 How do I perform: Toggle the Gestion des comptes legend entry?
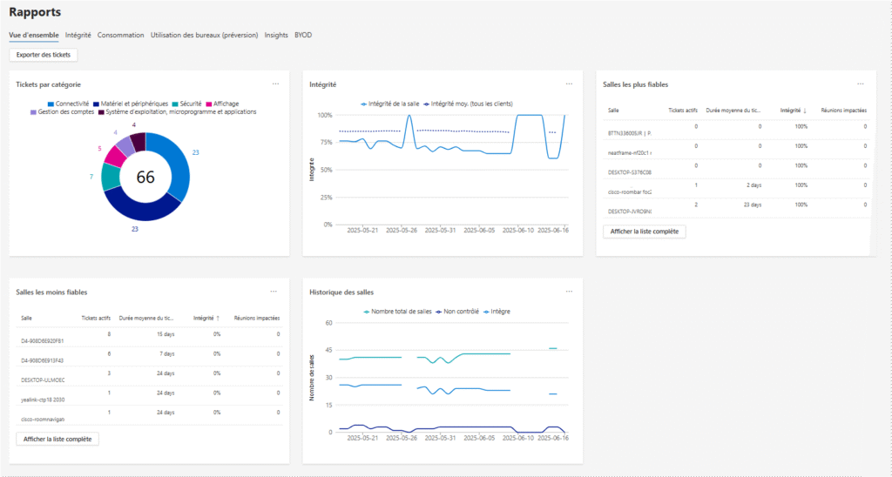point(62,112)
